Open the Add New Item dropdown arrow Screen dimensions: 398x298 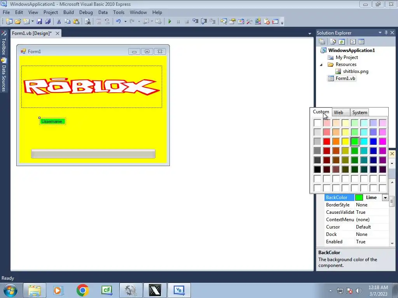33,22
